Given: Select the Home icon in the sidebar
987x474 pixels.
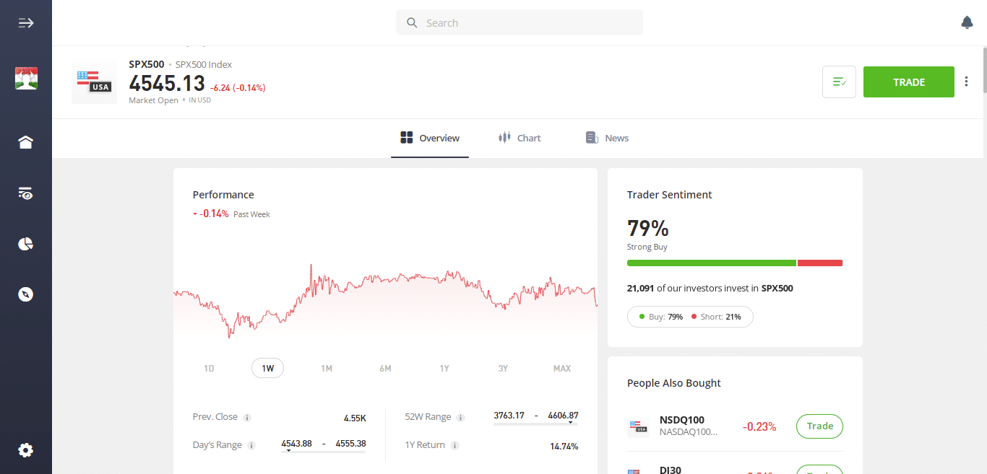Looking at the screenshot, I should point(25,142).
